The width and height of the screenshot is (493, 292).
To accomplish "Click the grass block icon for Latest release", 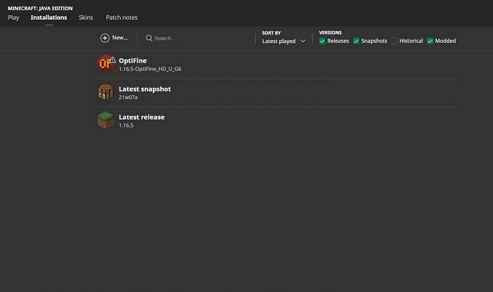I will click(x=105, y=120).
